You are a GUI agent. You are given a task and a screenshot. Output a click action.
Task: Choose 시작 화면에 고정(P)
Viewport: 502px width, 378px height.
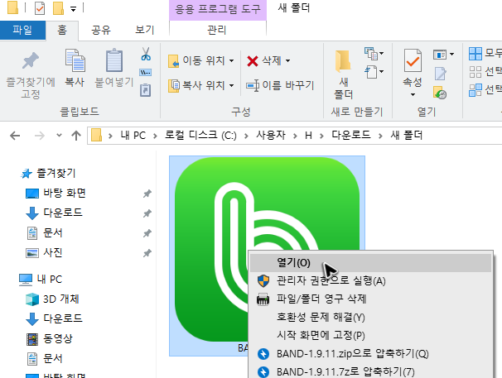pos(371,336)
